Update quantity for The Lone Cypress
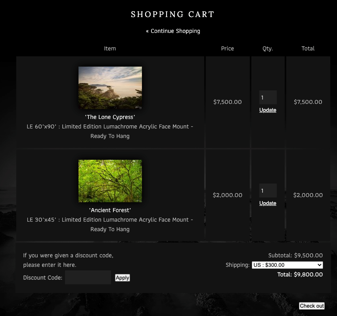 (268, 110)
